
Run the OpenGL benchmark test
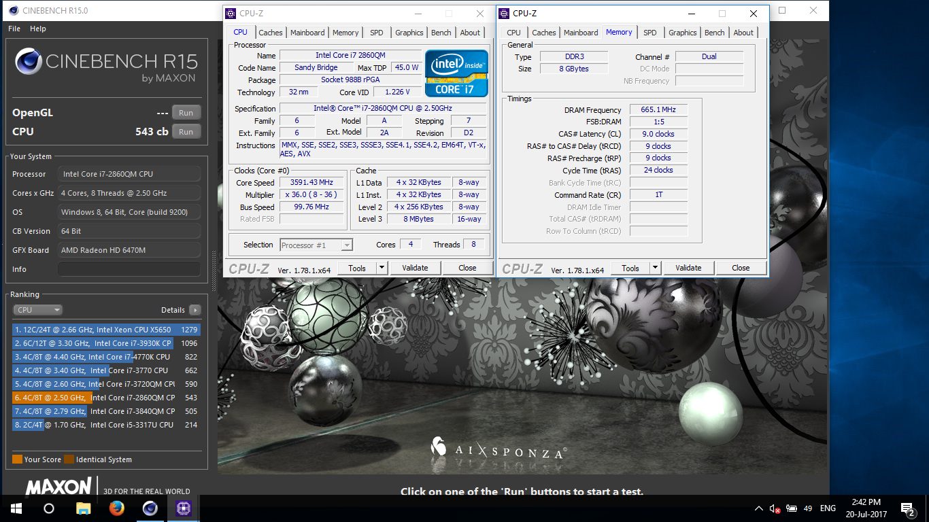(x=186, y=113)
